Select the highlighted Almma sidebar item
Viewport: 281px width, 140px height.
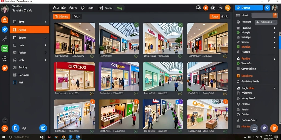[x=30, y=30]
